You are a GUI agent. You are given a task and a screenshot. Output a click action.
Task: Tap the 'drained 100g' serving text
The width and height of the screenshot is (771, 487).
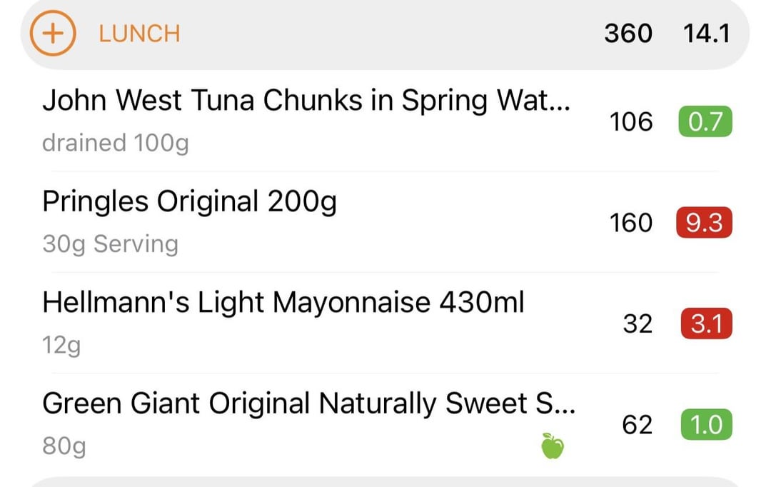[115, 143]
